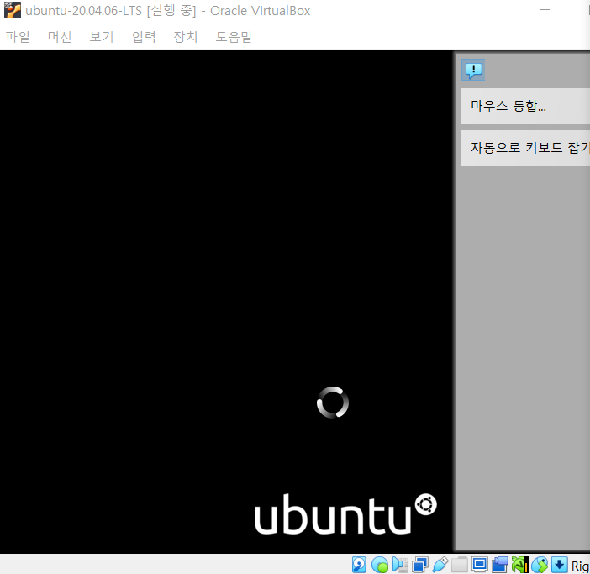590x574 pixels.
Task: Click the recording status icon
Action: pyautogui.click(x=500, y=565)
